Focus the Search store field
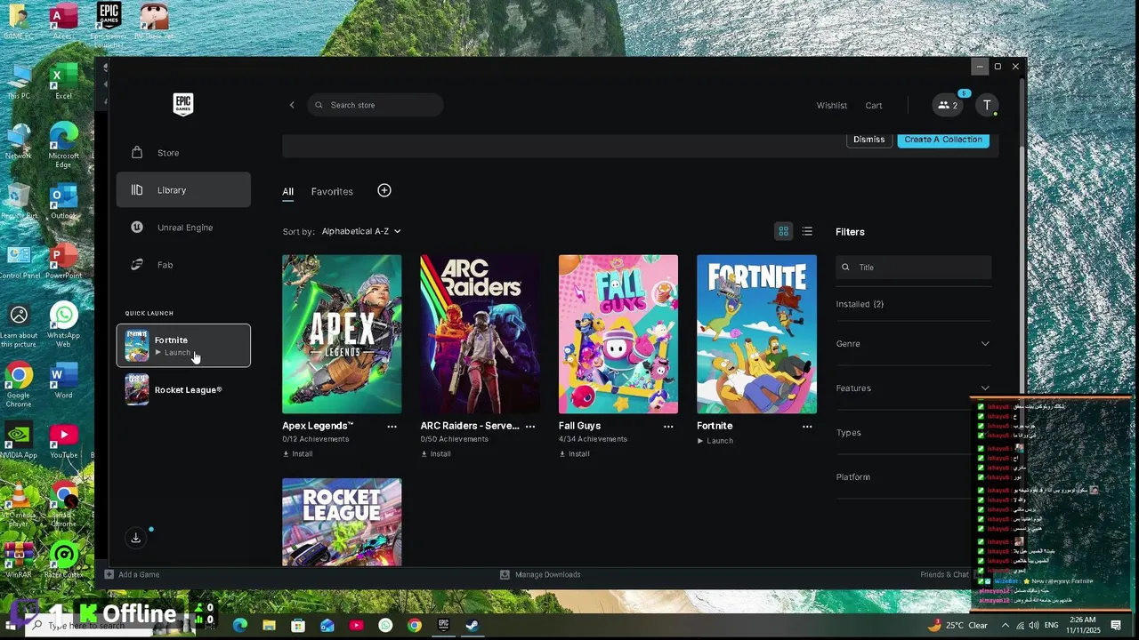The width and height of the screenshot is (1139, 640). [x=376, y=105]
